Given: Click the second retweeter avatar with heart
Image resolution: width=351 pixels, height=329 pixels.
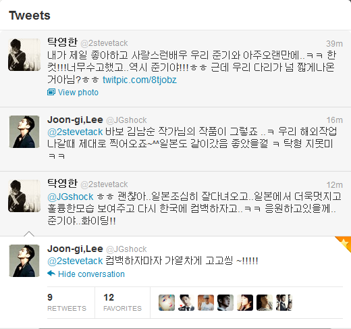Looking at the screenshot, I should click(x=186, y=303).
